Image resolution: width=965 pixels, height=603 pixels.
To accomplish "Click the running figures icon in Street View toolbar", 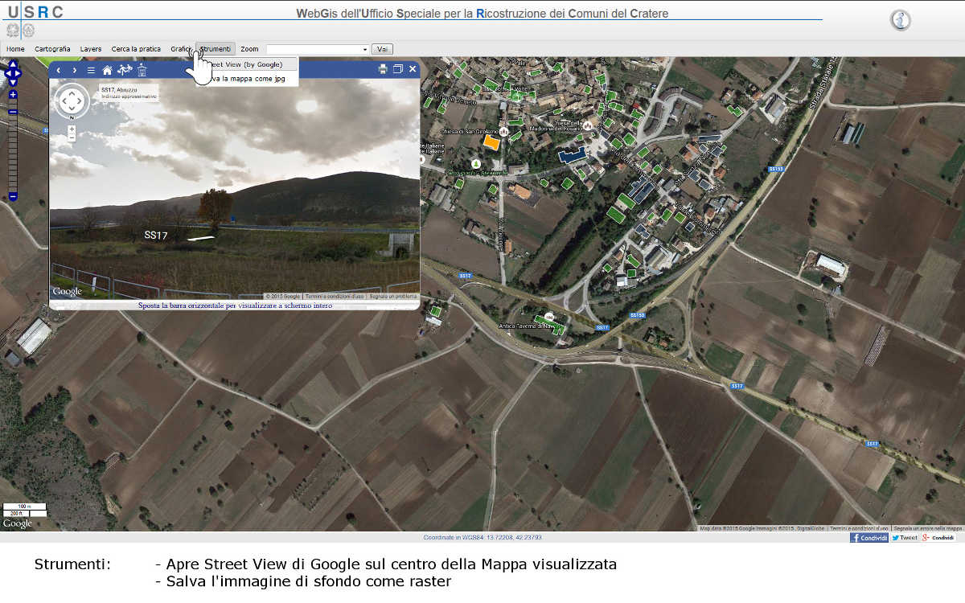I will pos(125,70).
